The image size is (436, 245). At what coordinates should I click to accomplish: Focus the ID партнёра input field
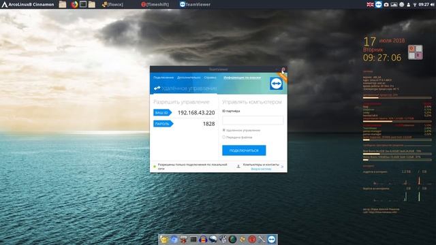253,120
